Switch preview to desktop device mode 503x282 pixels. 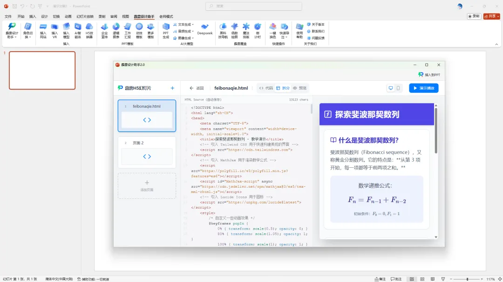[x=391, y=88]
